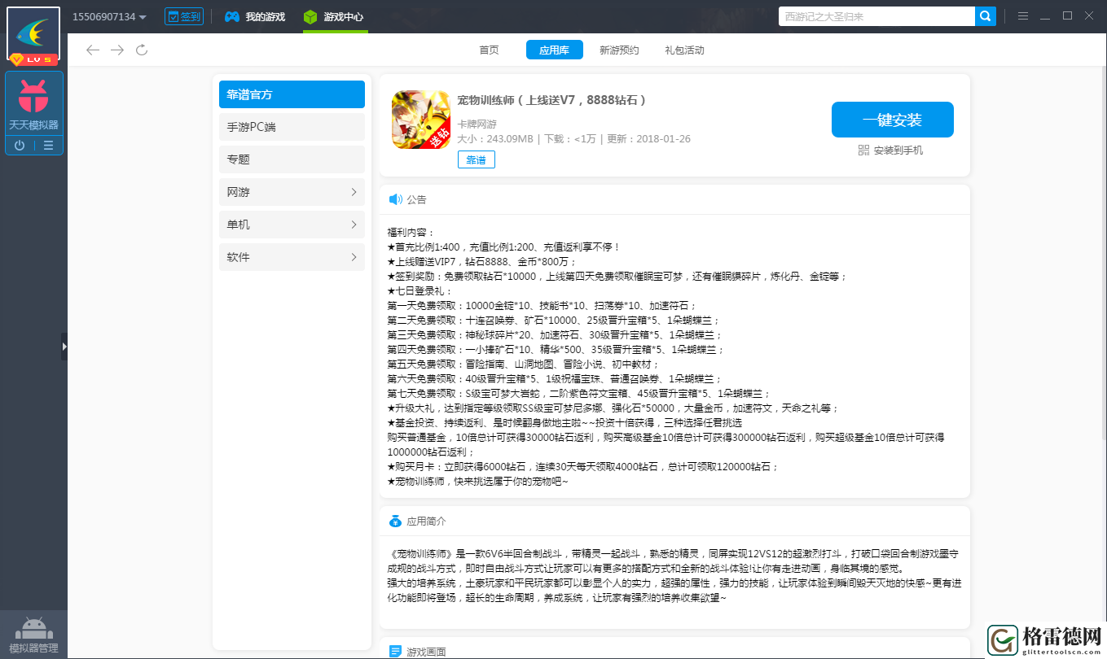Viewport: 1107px width, 659px height.
Task: Open 模拟器管理 at sidebar bottom
Action: tap(33, 635)
